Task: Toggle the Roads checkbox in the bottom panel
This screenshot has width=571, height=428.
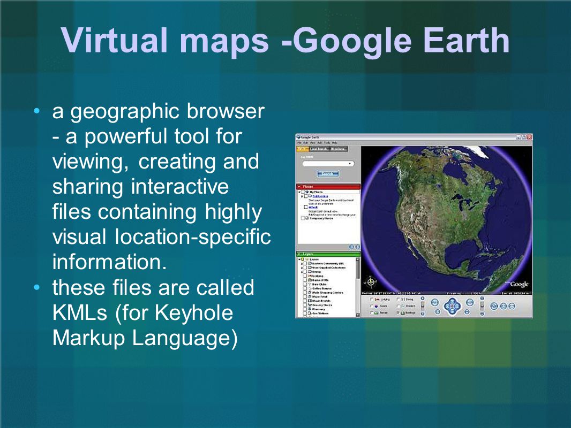Action: 371,306
